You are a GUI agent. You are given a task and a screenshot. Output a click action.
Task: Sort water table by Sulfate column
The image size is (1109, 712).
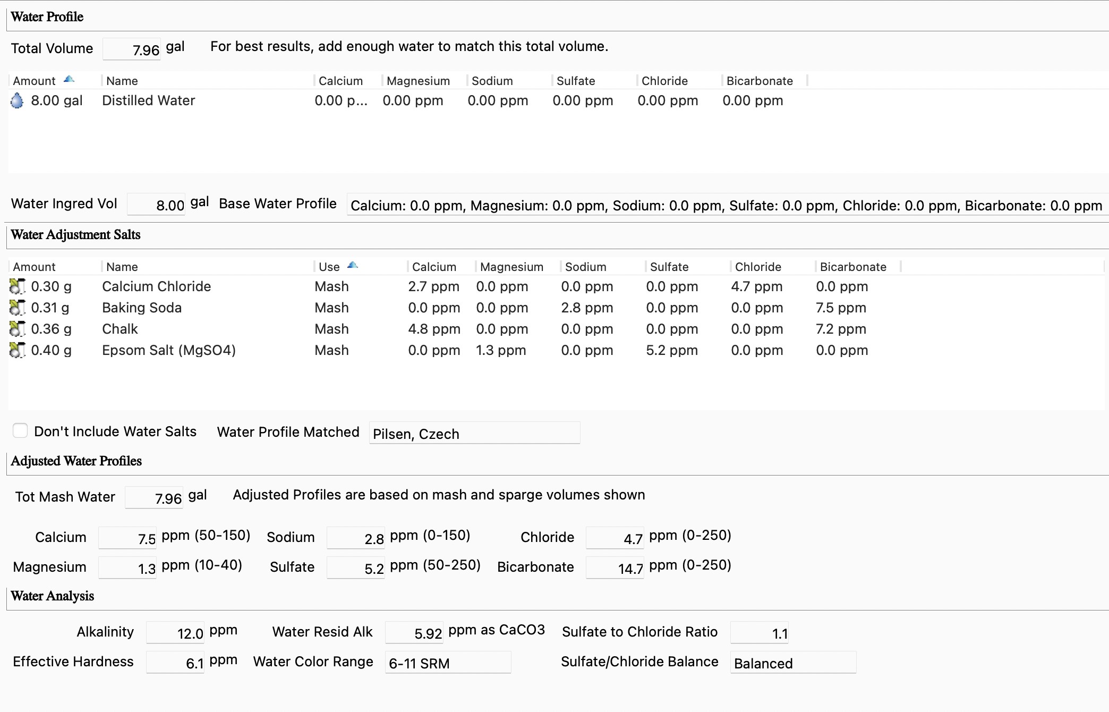pyautogui.click(x=594, y=81)
